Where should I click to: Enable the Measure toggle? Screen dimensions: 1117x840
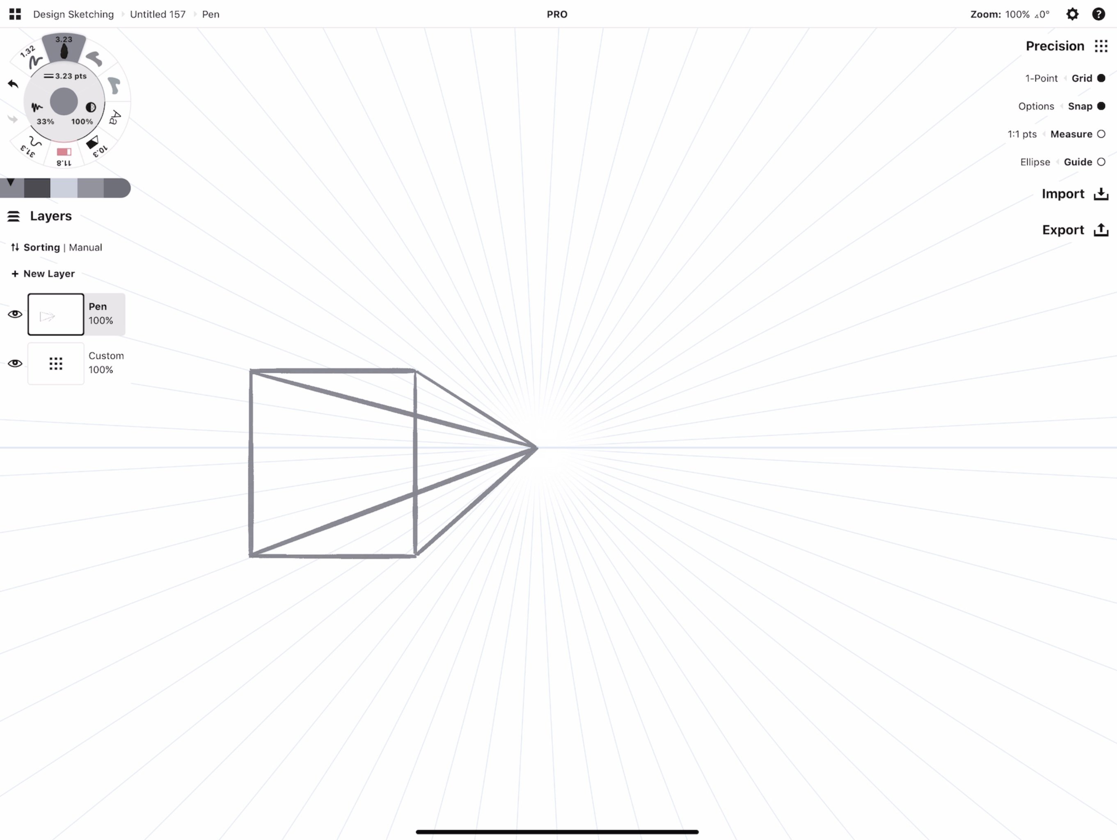[x=1101, y=133]
